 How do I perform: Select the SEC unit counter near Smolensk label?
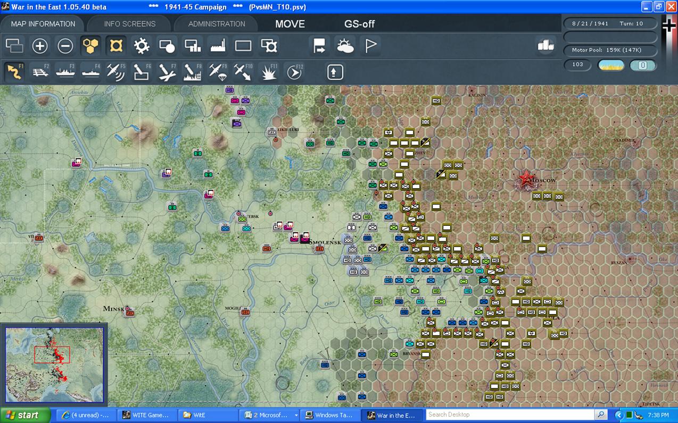tap(319, 248)
